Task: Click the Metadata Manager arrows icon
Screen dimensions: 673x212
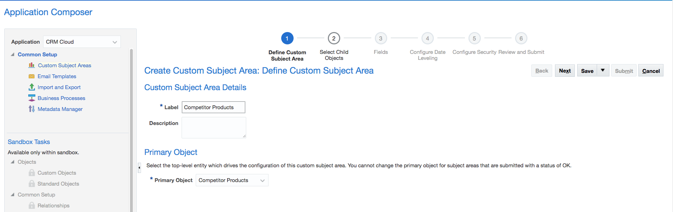Action: 31,109
